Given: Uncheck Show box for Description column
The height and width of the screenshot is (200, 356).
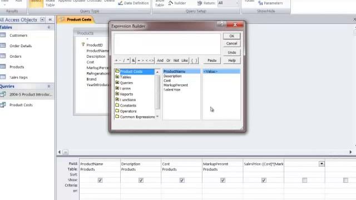Looking at the screenshot, I should 141,180.
